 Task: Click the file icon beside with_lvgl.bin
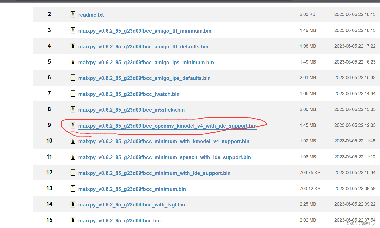(73, 204)
